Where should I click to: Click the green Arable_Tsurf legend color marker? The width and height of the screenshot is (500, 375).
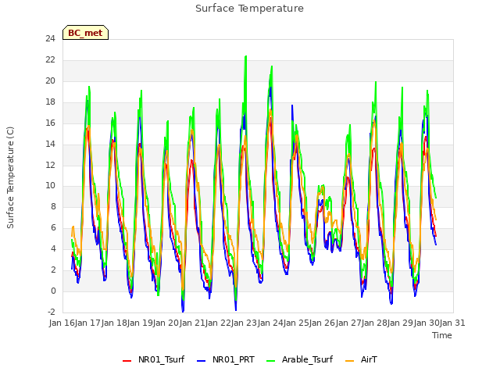[x=271, y=361]
